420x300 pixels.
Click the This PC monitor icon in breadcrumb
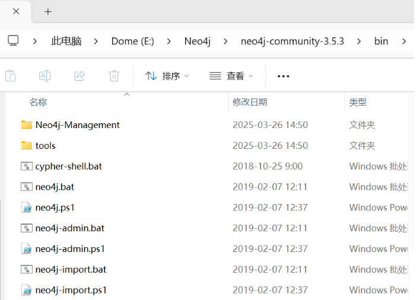point(13,41)
